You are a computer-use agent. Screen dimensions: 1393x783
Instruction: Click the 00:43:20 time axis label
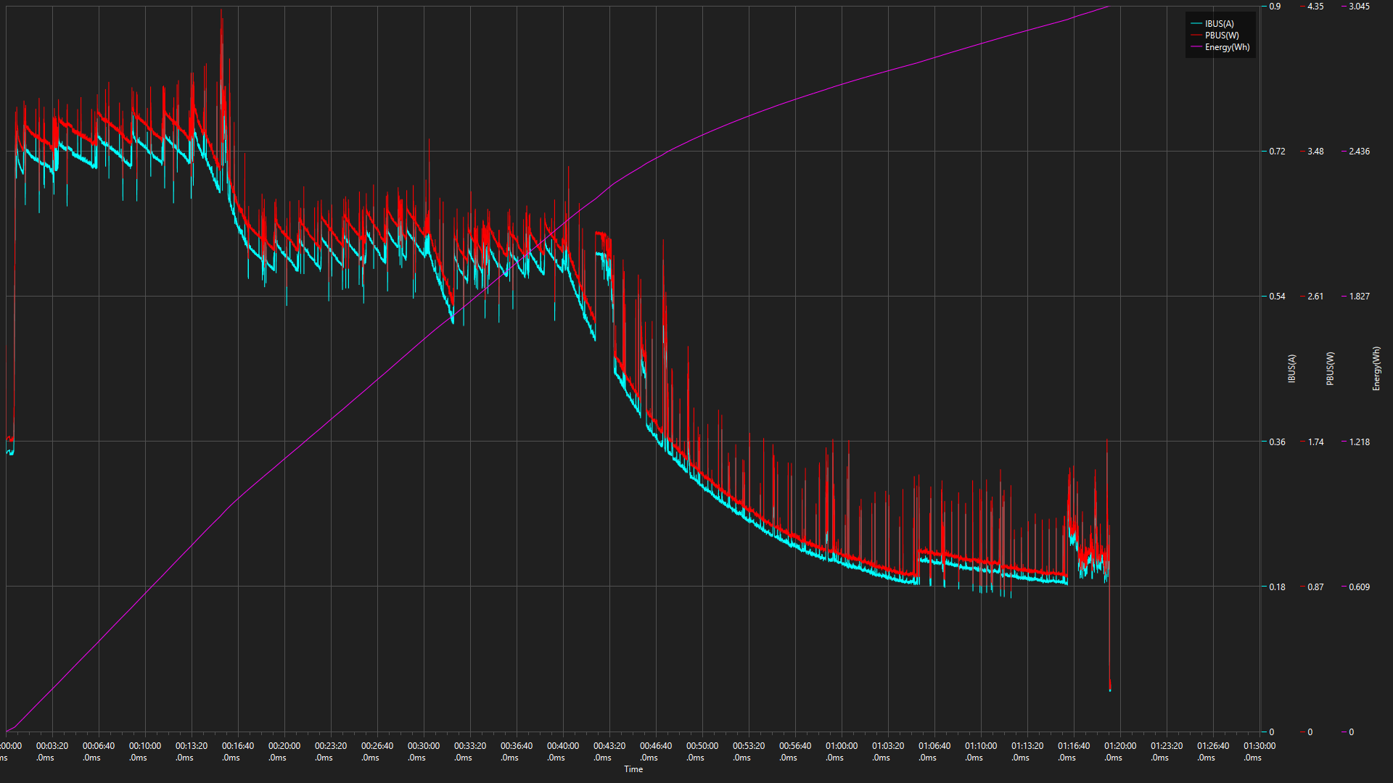tap(609, 746)
